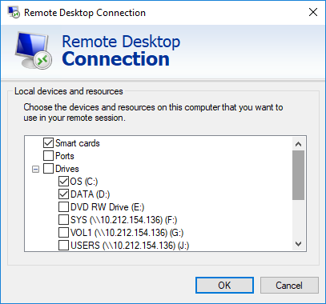Image resolution: width=326 pixels, height=304 pixels.
Task: Select the 'DVD RW Drive (E:)' label
Action: point(107,207)
